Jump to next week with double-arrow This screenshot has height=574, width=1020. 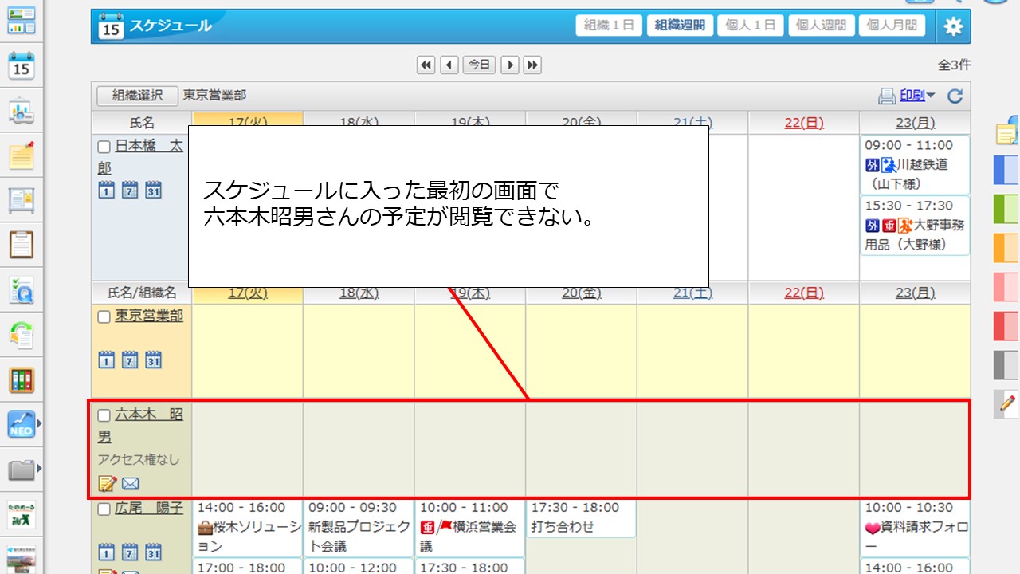coord(532,65)
